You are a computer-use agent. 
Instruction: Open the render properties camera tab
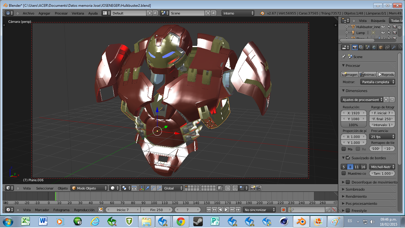click(x=355, y=47)
